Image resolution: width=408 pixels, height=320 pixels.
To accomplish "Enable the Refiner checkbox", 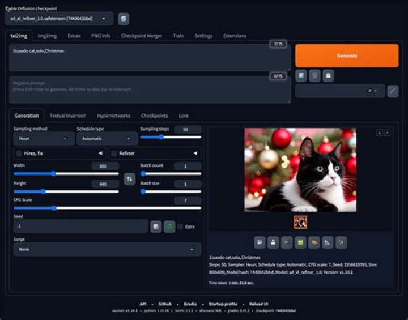I will [x=114, y=153].
